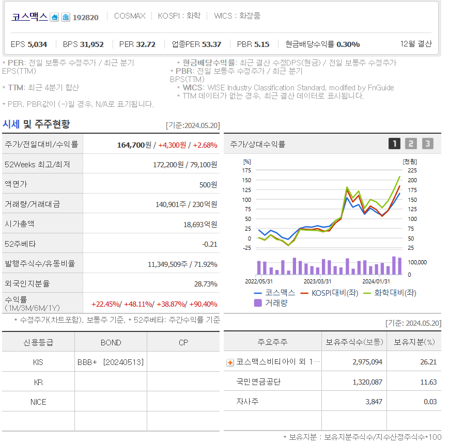The image size is (449, 445).
Task: Switch chart to tab 2
Action: click(x=411, y=144)
